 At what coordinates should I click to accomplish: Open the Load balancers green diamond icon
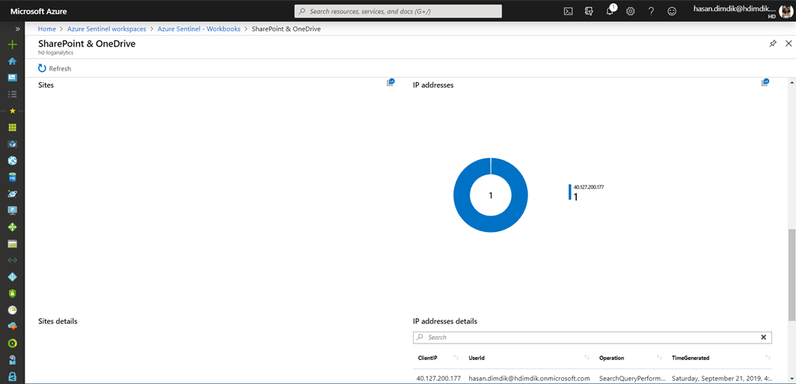tap(13, 227)
